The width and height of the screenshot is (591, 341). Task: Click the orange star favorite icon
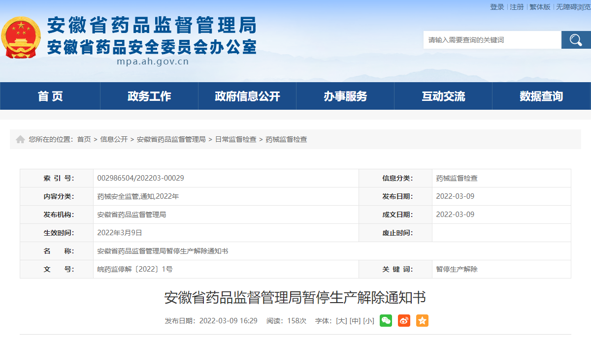(422, 321)
